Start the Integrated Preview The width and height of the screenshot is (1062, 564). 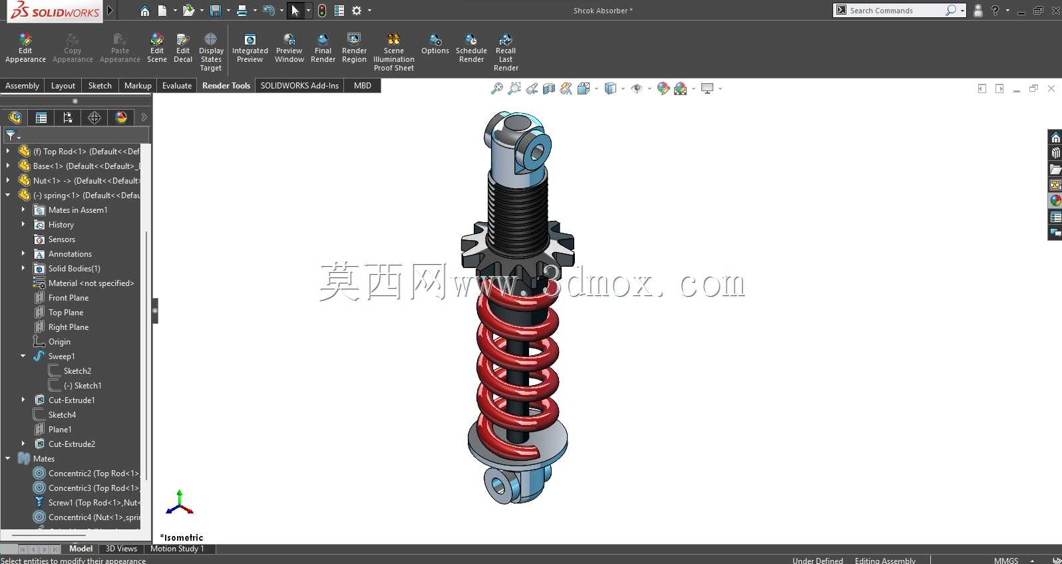click(x=250, y=48)
